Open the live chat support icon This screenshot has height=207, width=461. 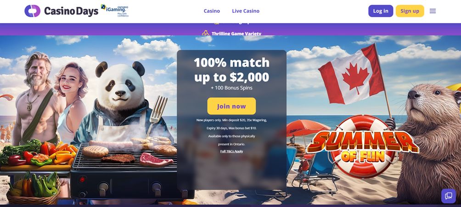448,196
